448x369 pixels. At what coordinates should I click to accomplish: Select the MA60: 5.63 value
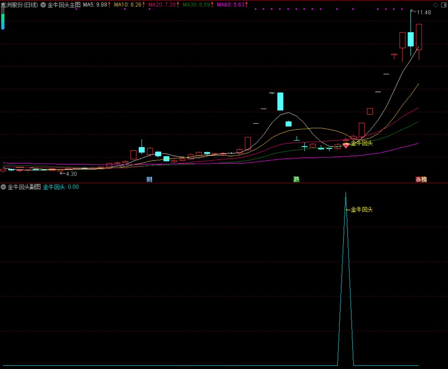pos(231,5)
